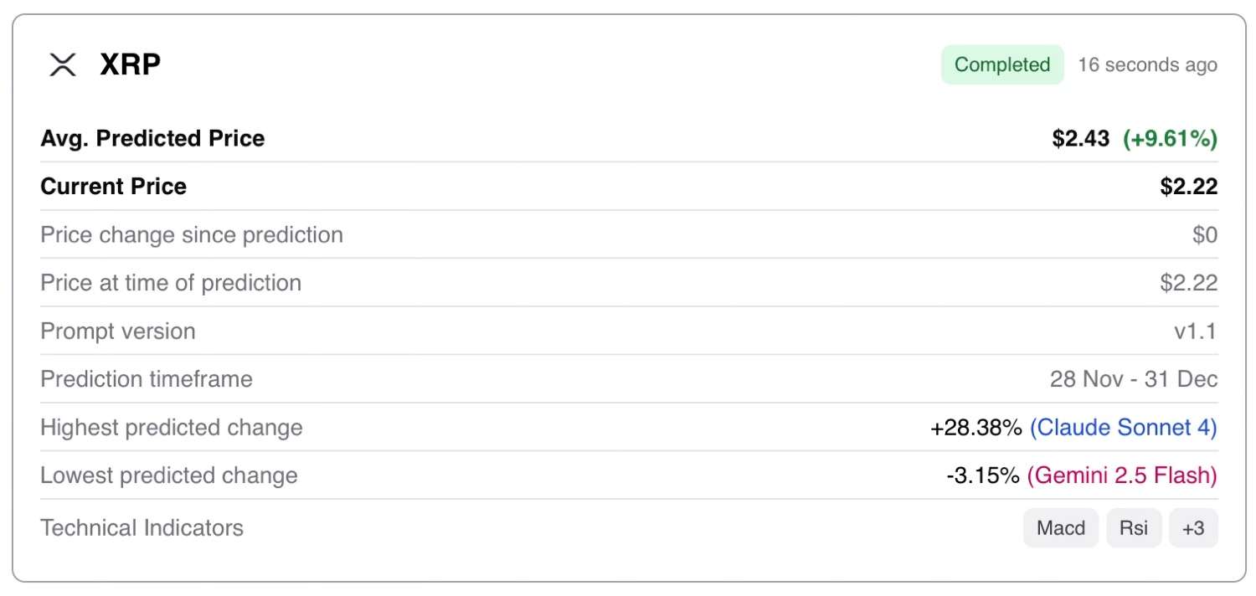Open the Claude Sonnet 4 model link
Screen dimensions: 1256x596
1123,428
